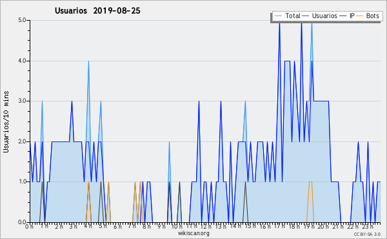Click the '14 h' x-axis label
The image size is (387, 239).
235,227
